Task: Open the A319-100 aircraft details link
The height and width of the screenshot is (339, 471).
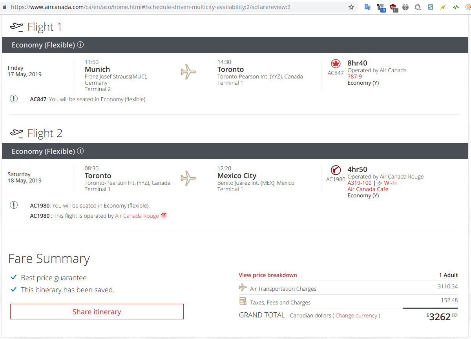Action: pos(359,183)
